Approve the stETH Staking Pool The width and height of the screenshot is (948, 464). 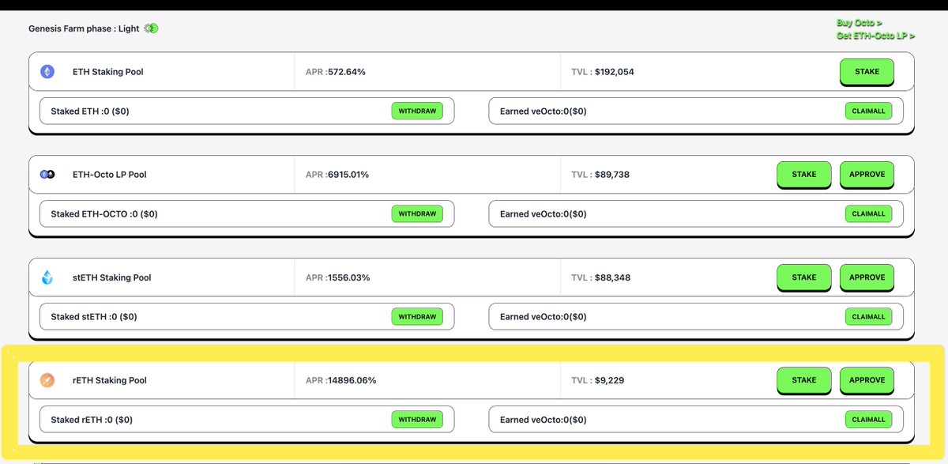point(867,277)
